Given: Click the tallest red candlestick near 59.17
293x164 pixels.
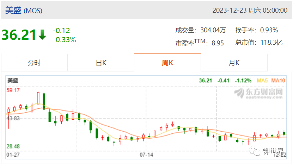Looking at the screenshot, I should point(38,98).
